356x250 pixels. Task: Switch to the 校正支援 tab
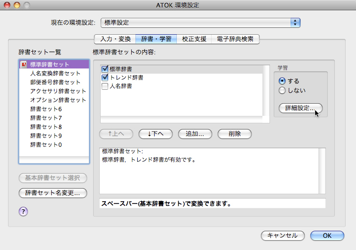(194, 39)
